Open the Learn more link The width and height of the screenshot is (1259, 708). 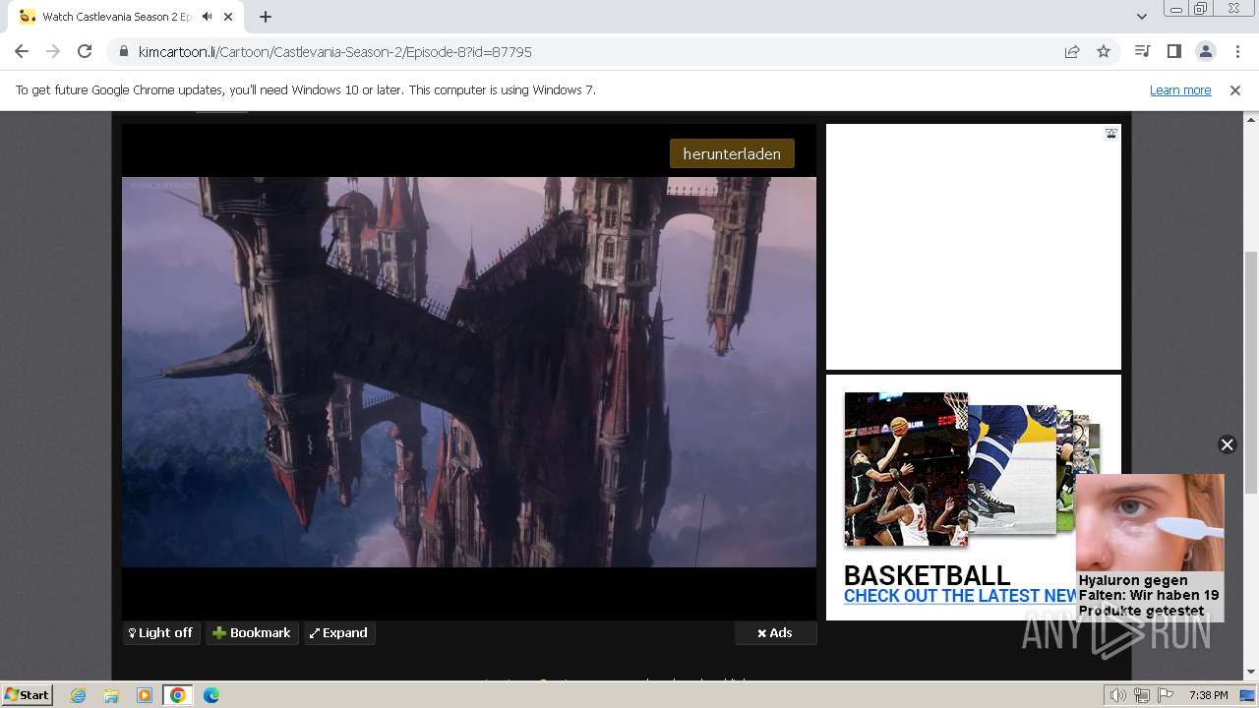[1180, 89]
